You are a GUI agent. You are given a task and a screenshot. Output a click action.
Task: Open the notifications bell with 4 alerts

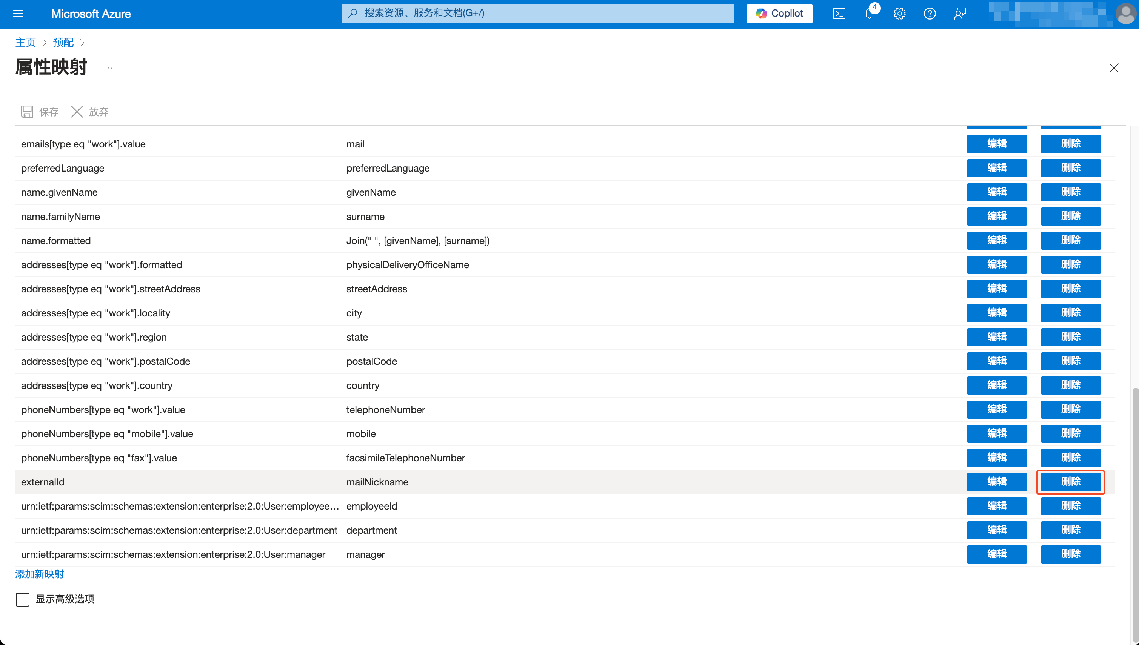pos(869,14)
